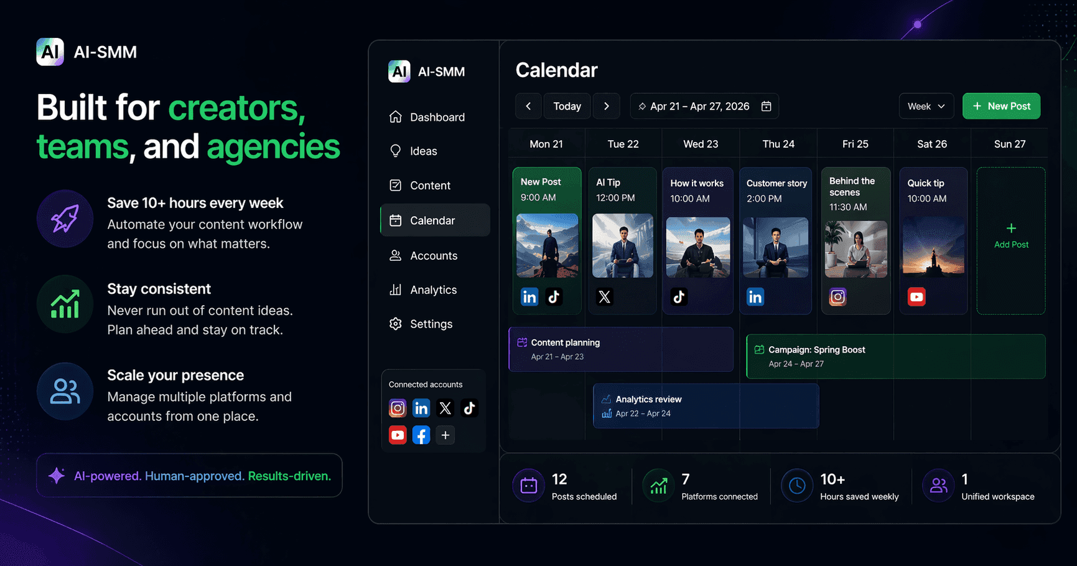This screenshot has height=566, width=1077.
Task: Click the X icon on the AI Tip post
Action: point(605,297)
